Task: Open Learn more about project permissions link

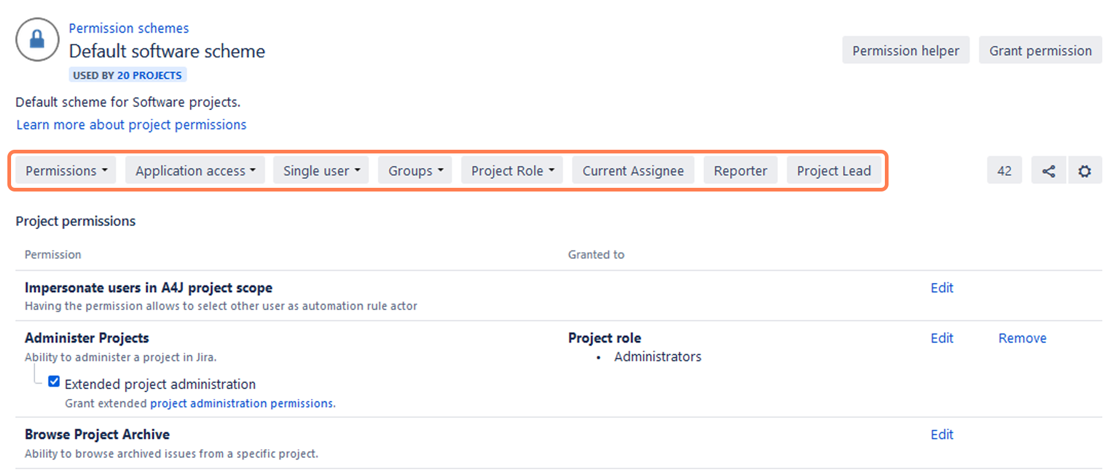Action: point(131,125)
